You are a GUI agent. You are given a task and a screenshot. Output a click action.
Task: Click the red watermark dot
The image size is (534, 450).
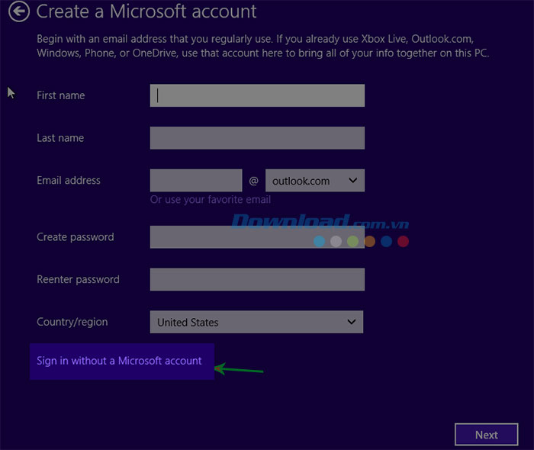tap(404, 242)
